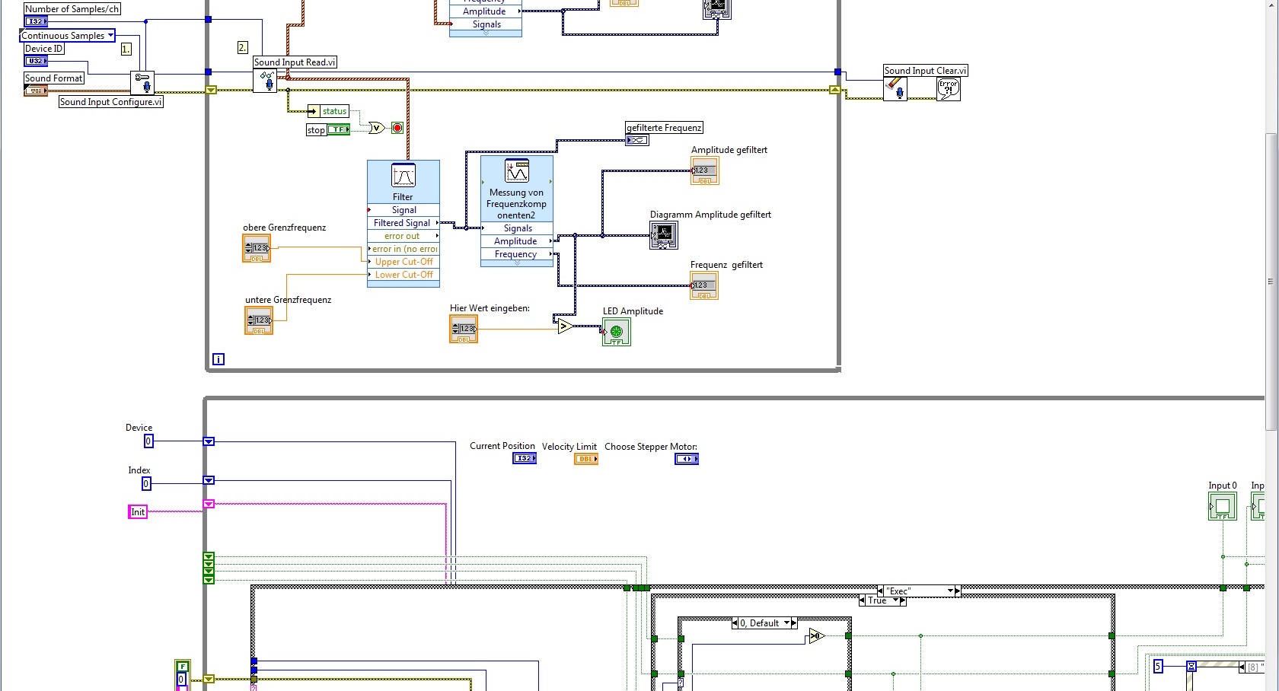Go to next case after "Exec"
The image size is (1279, 691).
958,591
